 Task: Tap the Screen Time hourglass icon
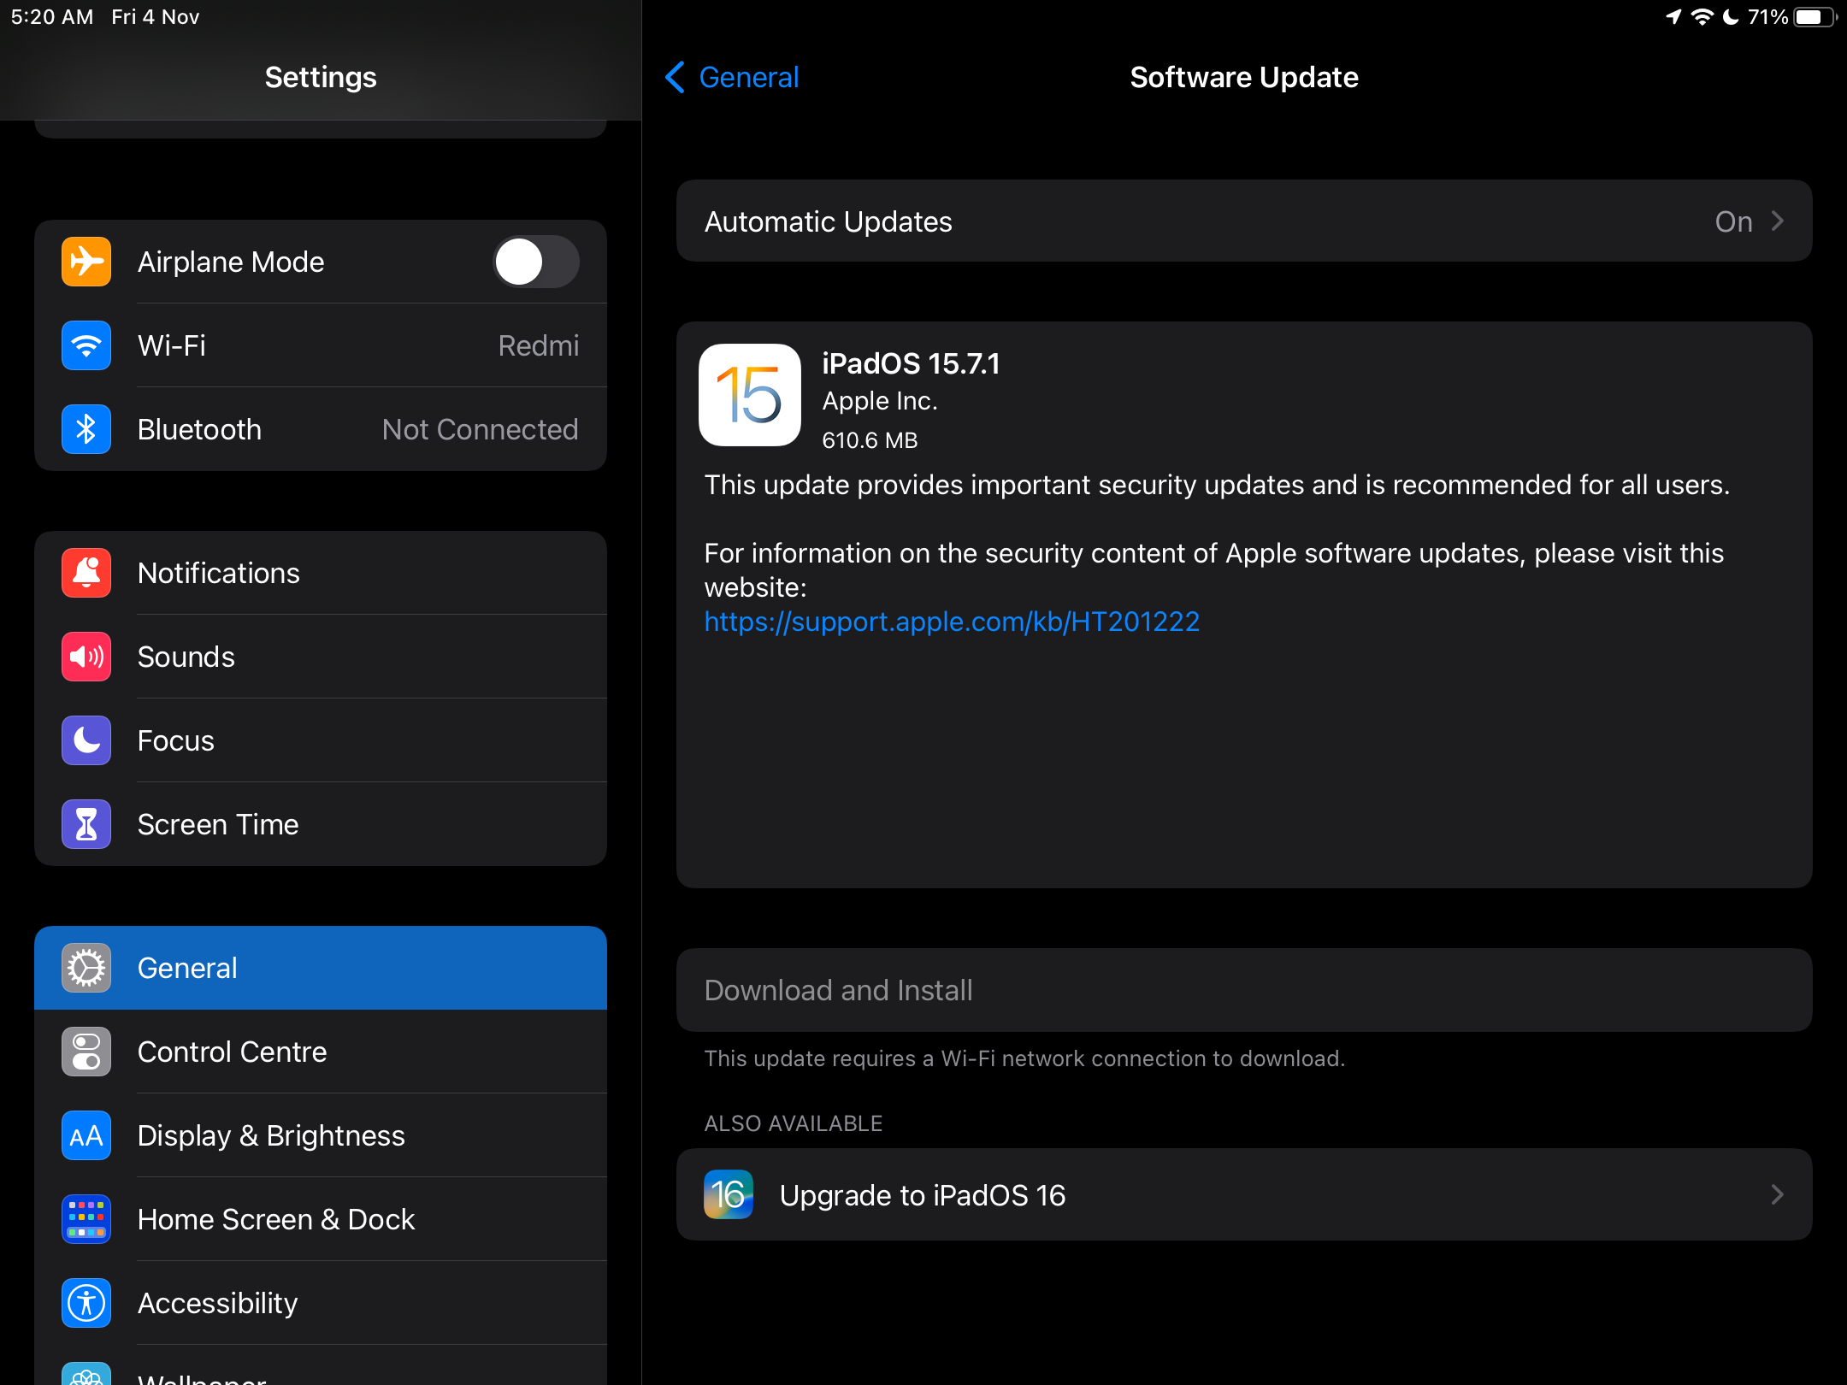tap(86, 824)
